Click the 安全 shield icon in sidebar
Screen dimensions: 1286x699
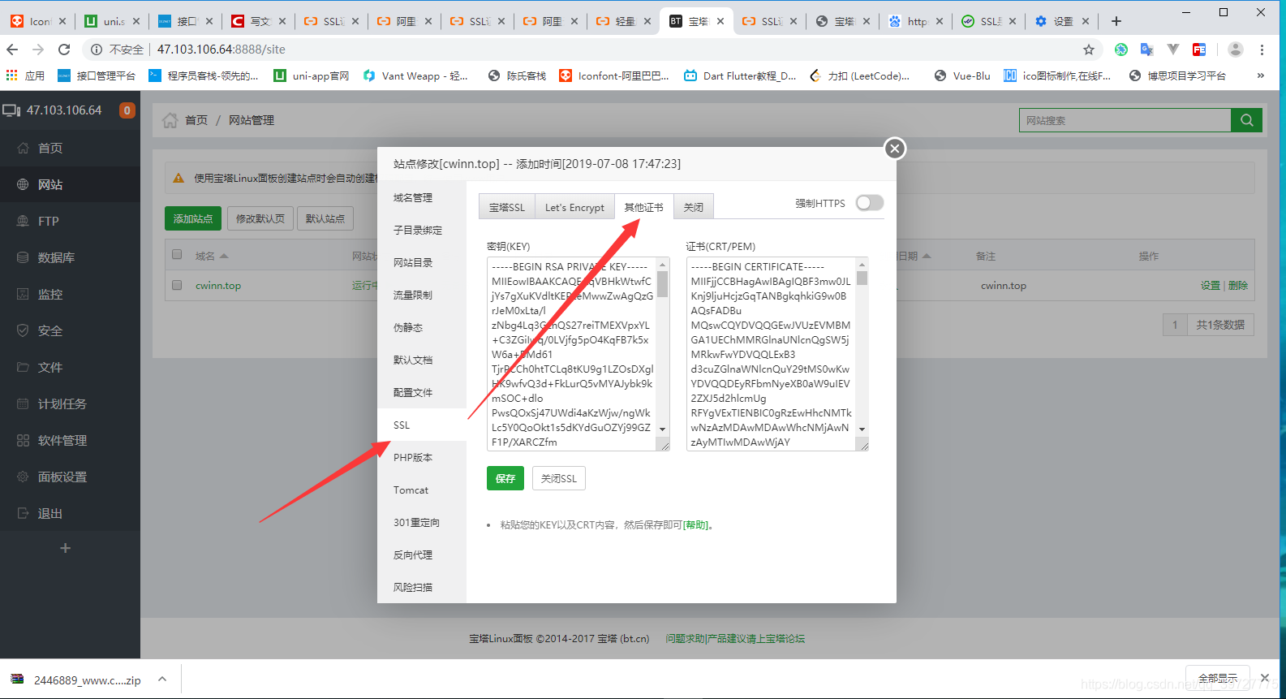(23, 330)
